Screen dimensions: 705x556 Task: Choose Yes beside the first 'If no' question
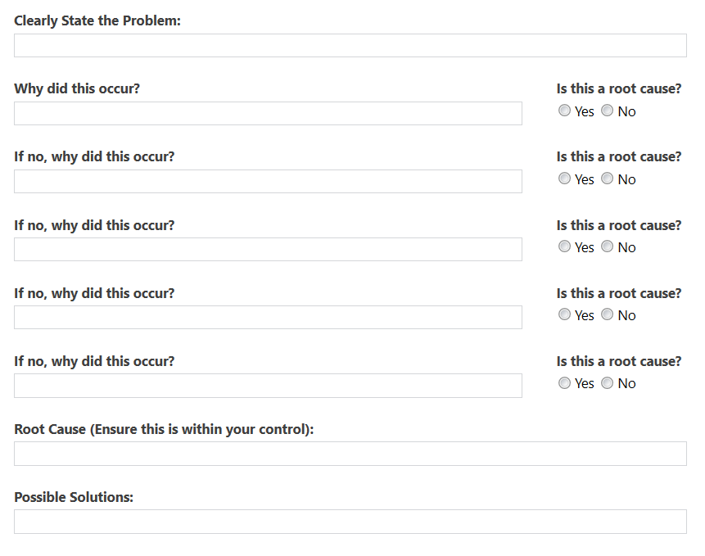[x=564, y=179]
